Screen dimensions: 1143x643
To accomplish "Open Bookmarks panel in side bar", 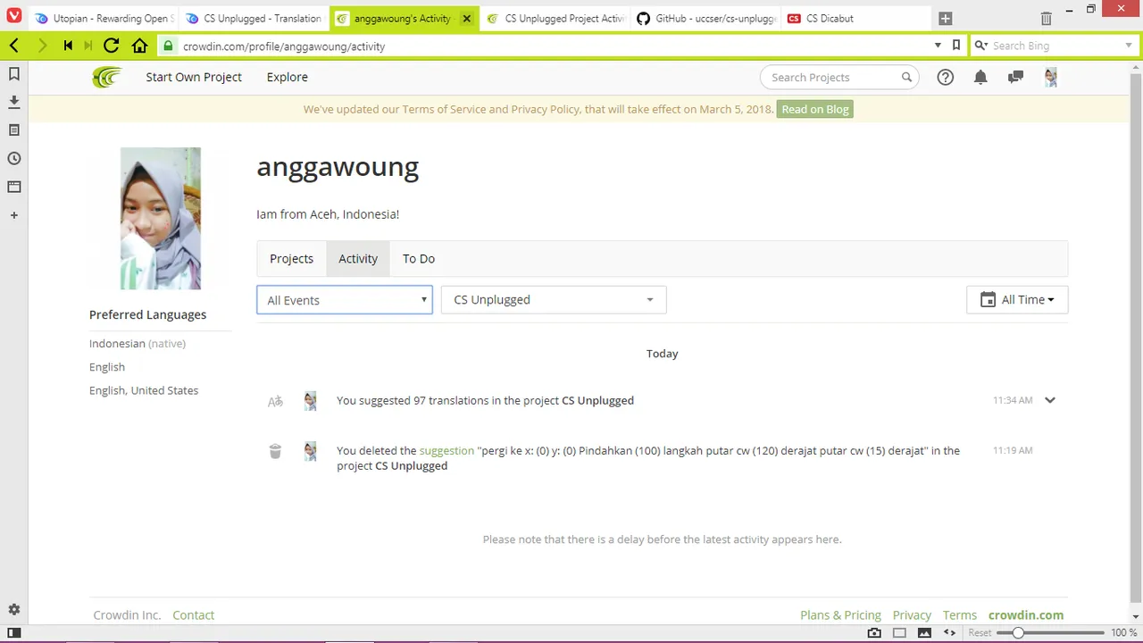I will (x=14, y=74).
